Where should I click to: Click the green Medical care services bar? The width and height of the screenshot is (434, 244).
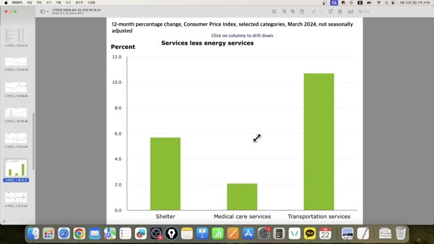pos(242,197)
